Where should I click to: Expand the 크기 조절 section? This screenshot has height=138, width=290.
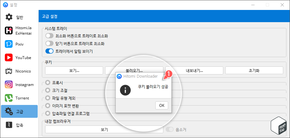(48, 90)
